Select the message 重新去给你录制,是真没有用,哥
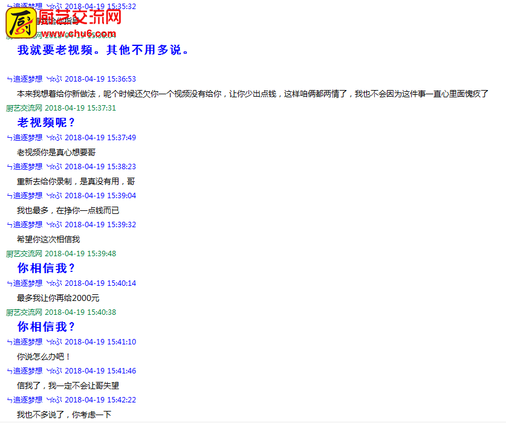The height and width of the screenshot is (423, 506). point(76,181)
